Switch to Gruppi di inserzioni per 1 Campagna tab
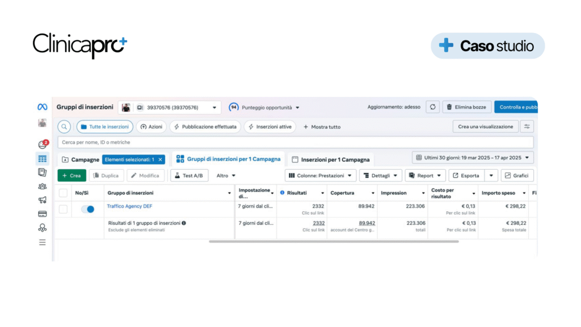The width and height of the screenshot is (581, 327). 229,159
